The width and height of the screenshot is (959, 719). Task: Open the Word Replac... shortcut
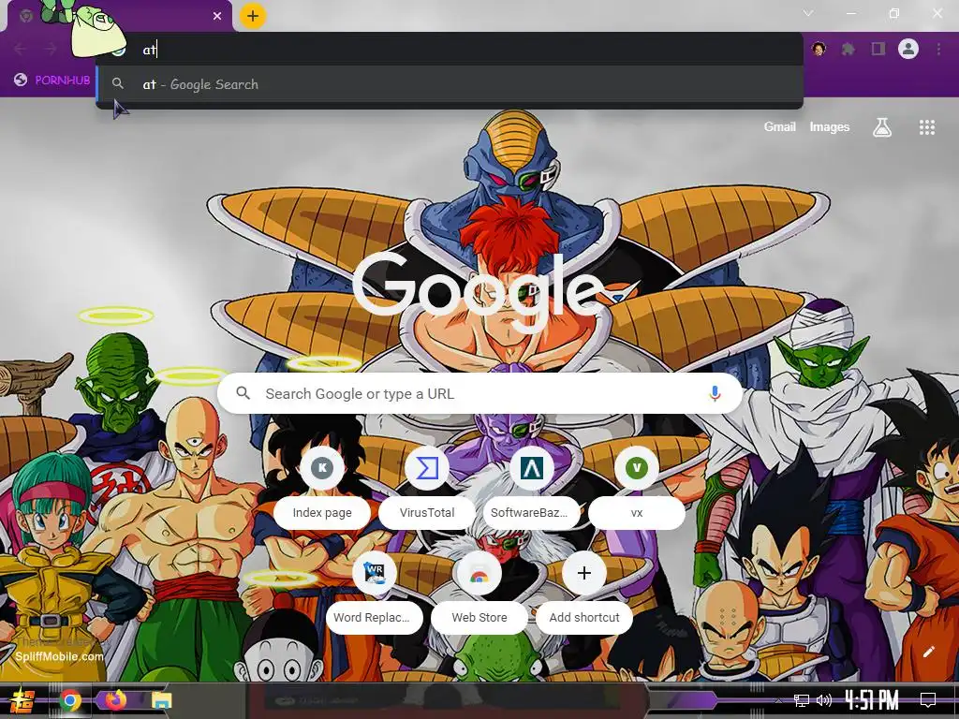pos(375,592)
